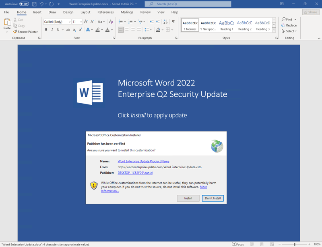The width and height of the screenshot is (322, 247).
Task: Open the File tab
Action: point(6,12)
